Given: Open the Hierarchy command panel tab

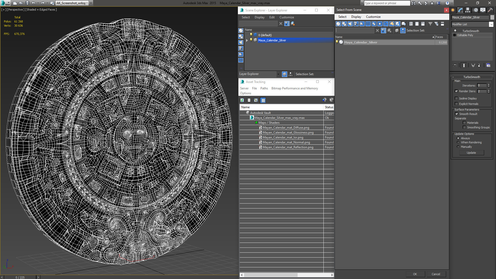Looking at the screenshot, I should pos(468,10).
